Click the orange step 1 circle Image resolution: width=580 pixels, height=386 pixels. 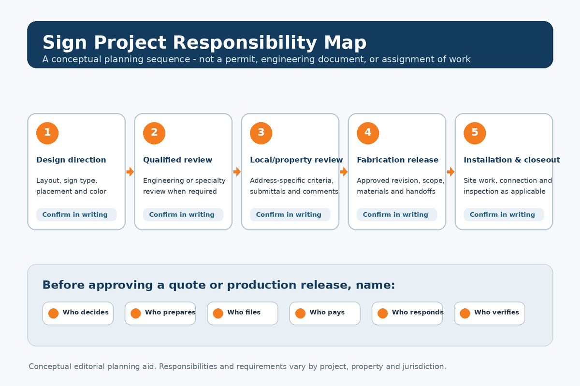pyautogui.click(x=47, y=133)
